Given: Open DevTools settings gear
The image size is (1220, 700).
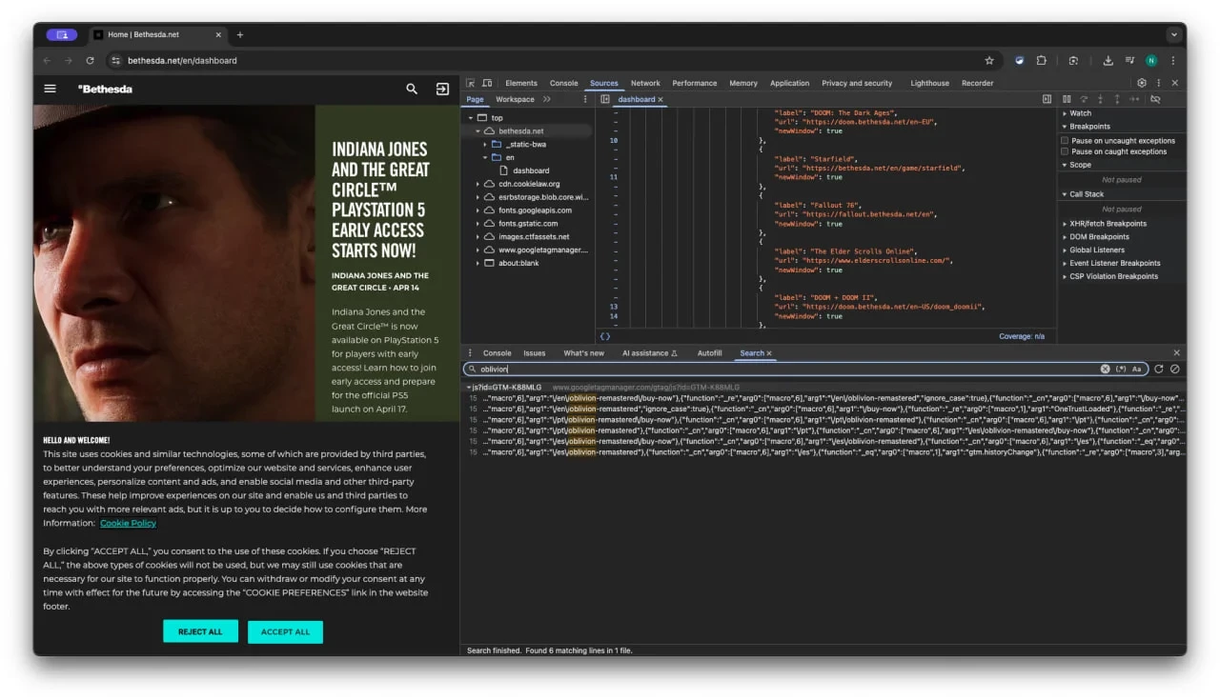Looking at the screenshot, I should pos(1142,83).
